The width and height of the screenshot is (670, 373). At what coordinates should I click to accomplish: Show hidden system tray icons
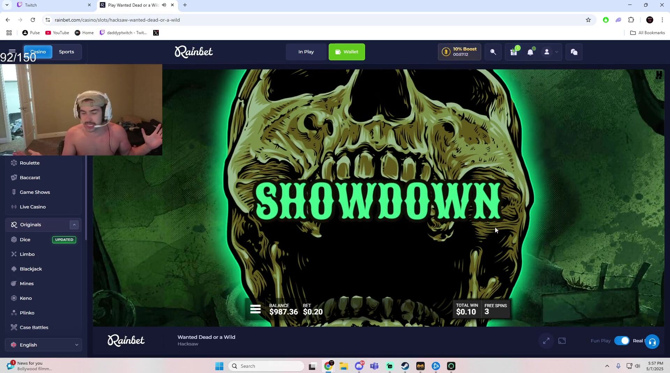tap(607, 366)
